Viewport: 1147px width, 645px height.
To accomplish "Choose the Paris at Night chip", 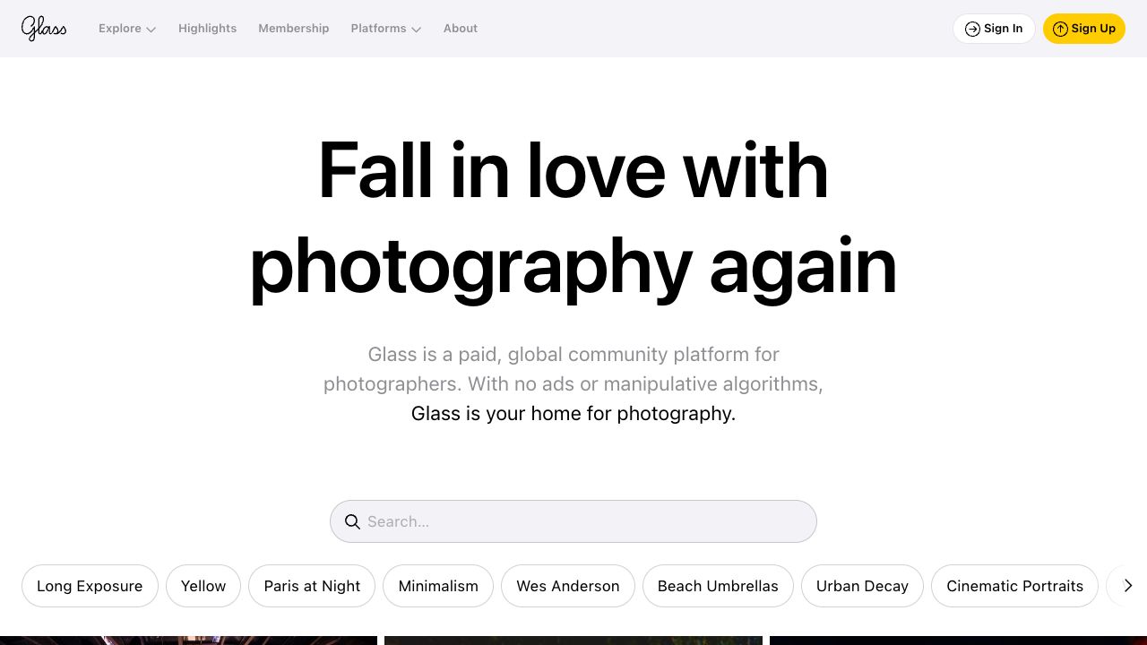I will pyautogui.click(x=312, y=586).
